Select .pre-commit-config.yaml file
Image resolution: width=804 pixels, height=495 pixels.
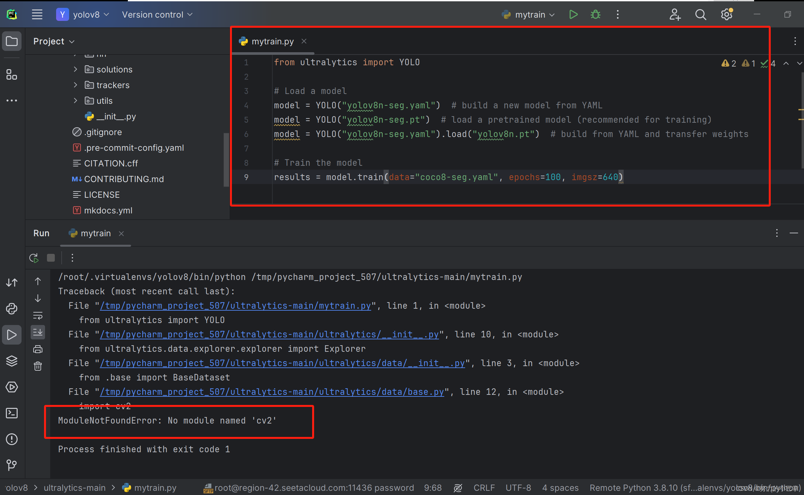[x=128, y=147]
